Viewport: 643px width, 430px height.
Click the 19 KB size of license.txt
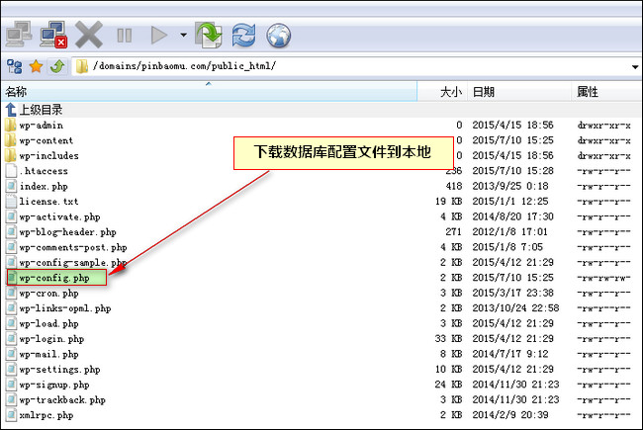coord(449,202)
